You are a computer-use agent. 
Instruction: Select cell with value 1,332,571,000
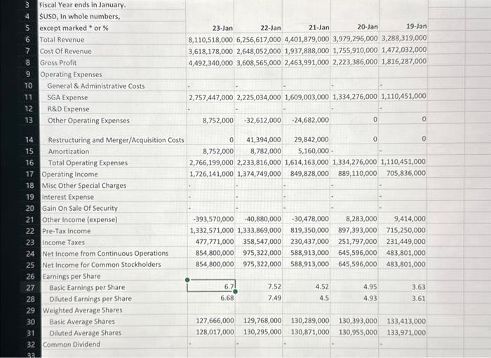point(211,230)
